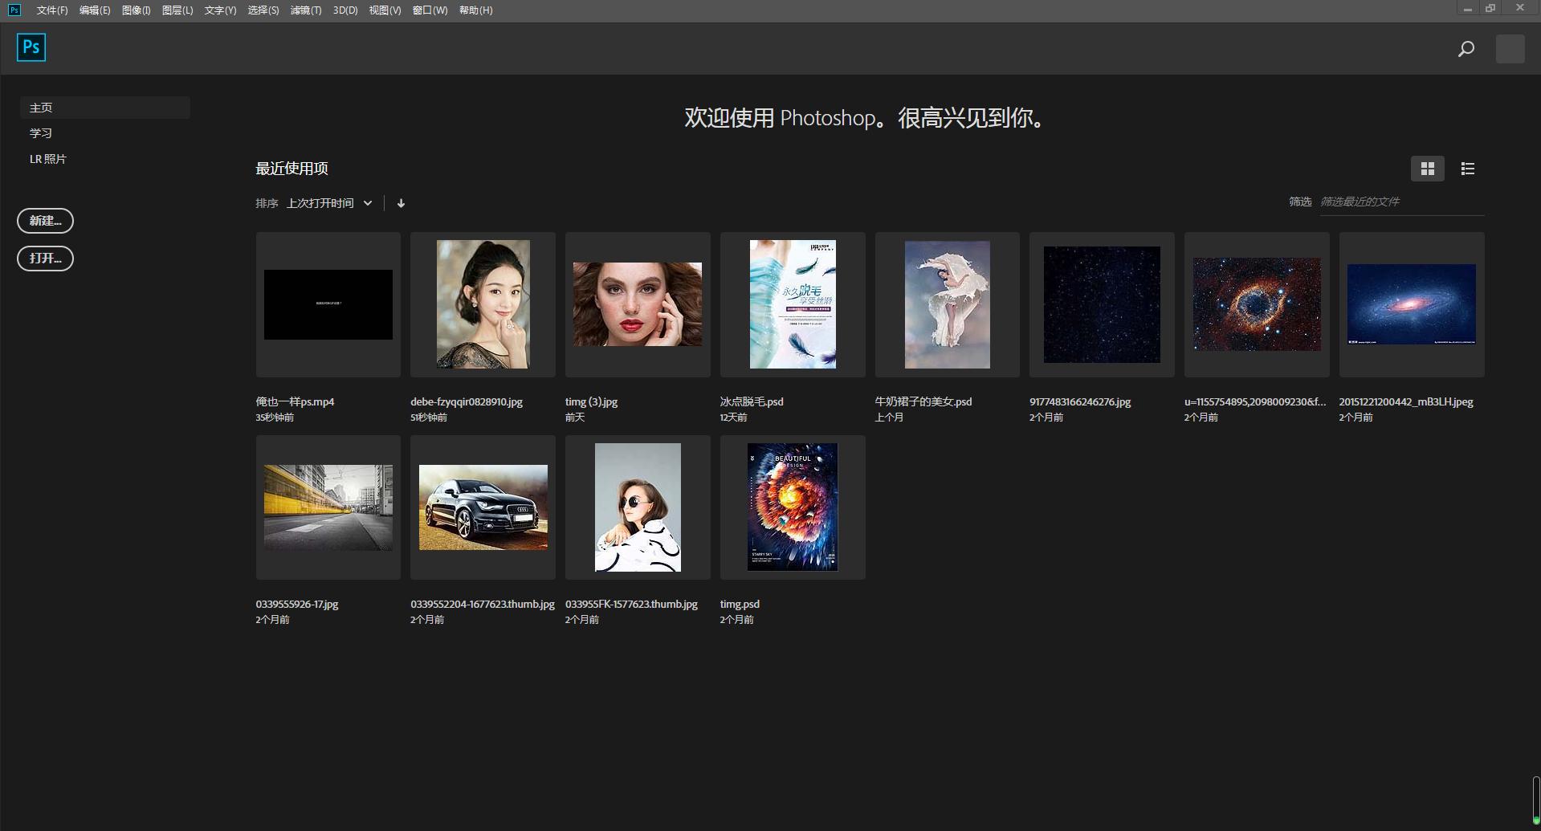Open the 滤镜 menu

[x=305, y=10]
